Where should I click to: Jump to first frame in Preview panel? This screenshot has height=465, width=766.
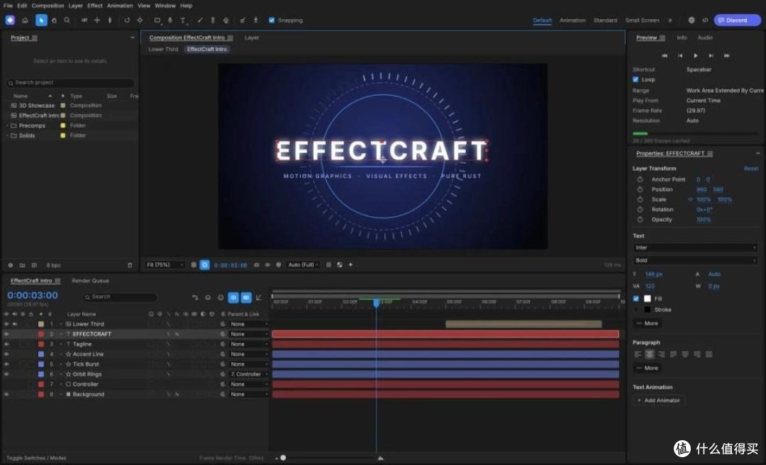(x=665, y=56)
